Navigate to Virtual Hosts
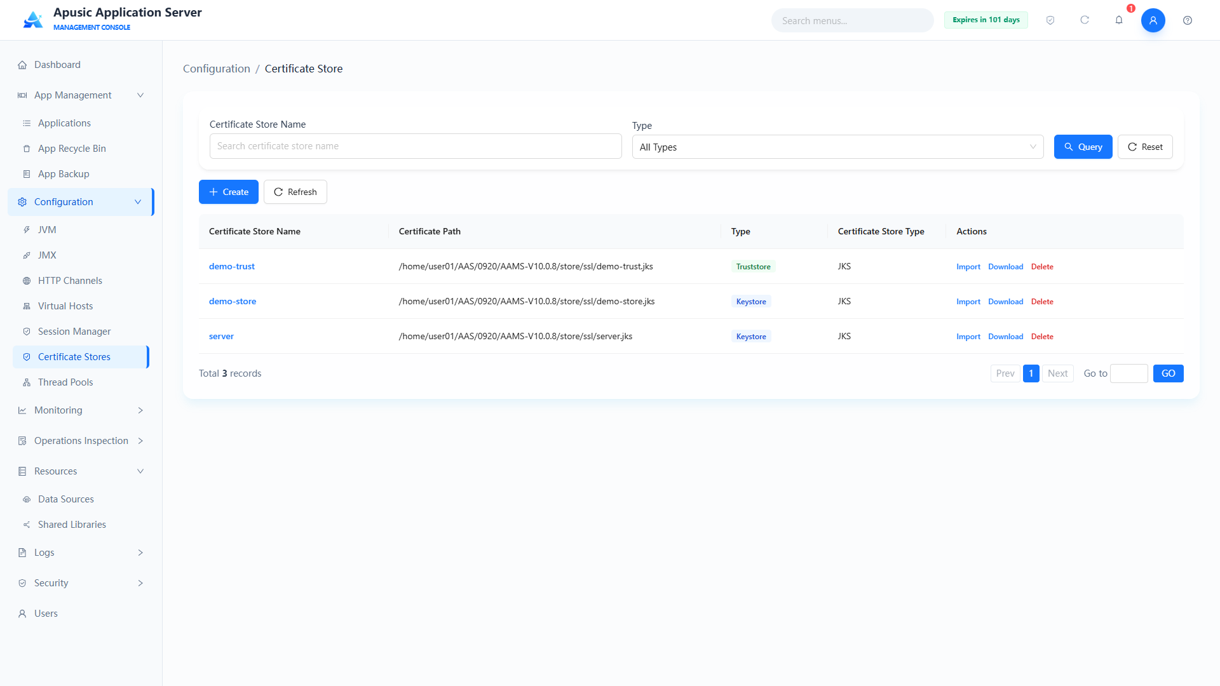The height and width of the screenshot is (686, 1220). [81, 306]
